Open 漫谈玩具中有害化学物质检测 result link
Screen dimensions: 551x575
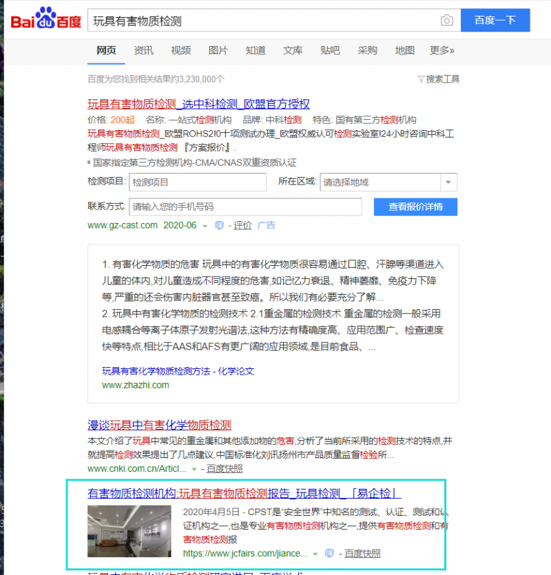click(159, 425)
